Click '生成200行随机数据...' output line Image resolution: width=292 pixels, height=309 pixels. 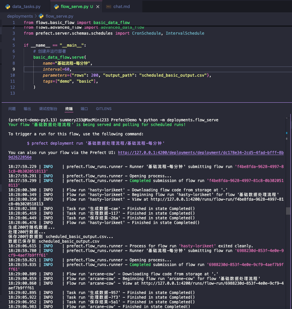pos(32,227)
